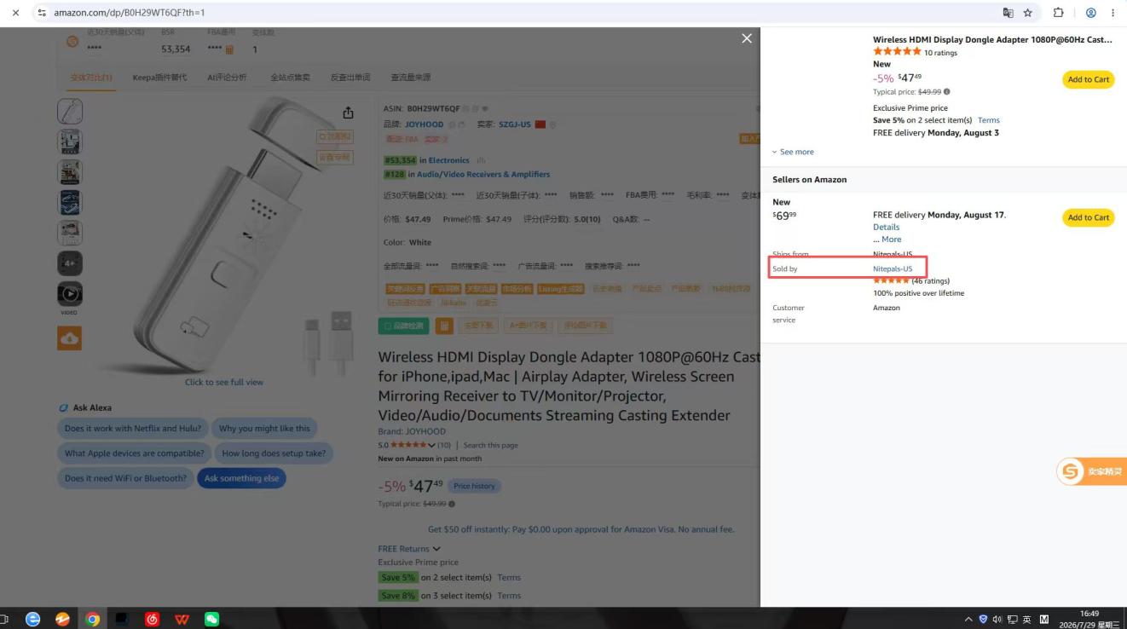
Task: Open Google Chrome from the taskbar
Action: tap(93, 620)
